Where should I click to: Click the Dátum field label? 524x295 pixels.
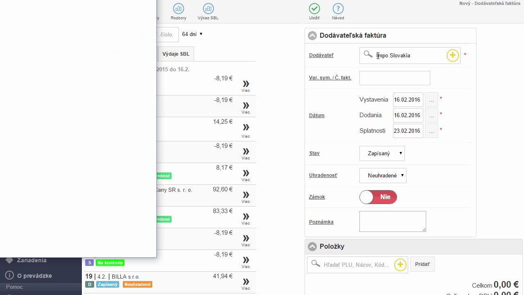tap(317, 116)
